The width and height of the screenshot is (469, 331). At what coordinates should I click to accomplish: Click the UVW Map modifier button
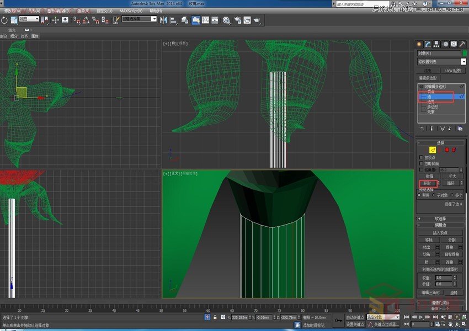point(453,71)
